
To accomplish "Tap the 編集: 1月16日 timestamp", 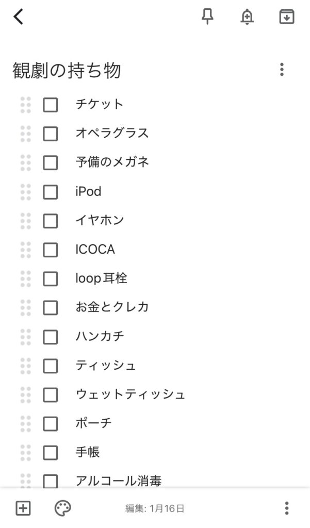I will (155, 509).
